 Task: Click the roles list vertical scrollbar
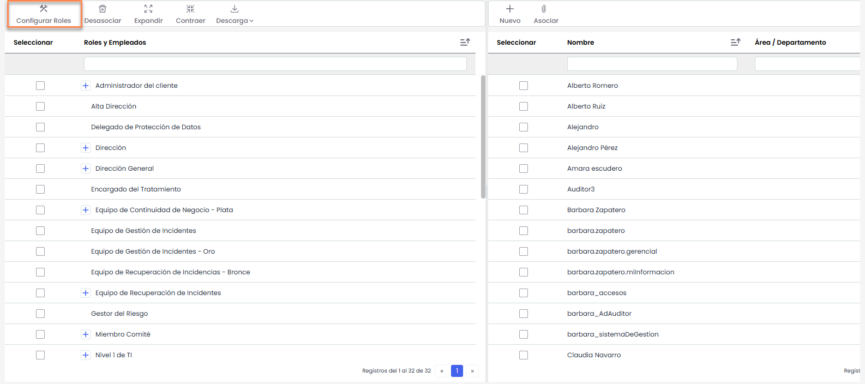[x=483, y=136]
